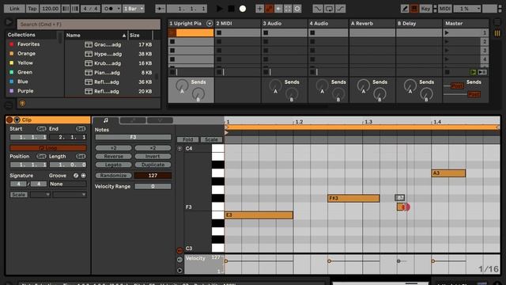The width and height of the screenshot is (506, 285).
Task: Click clip activator circle in Clip title
Action: 9,120
